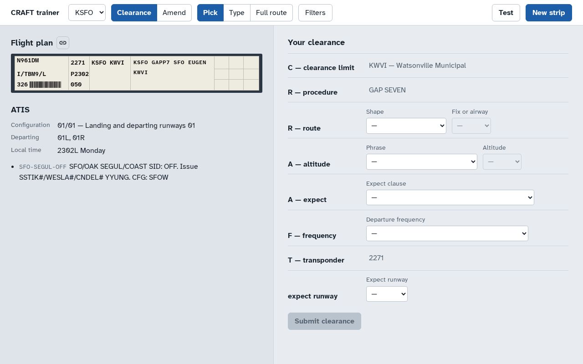Open the Expect runway dropdown
The height and width of the screenshot is (364, 583).
pyautogui.click(x=387, y=294)
